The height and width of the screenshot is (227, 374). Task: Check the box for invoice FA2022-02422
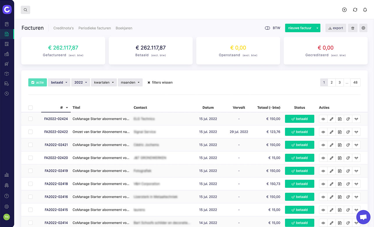(x=31, y=132)
